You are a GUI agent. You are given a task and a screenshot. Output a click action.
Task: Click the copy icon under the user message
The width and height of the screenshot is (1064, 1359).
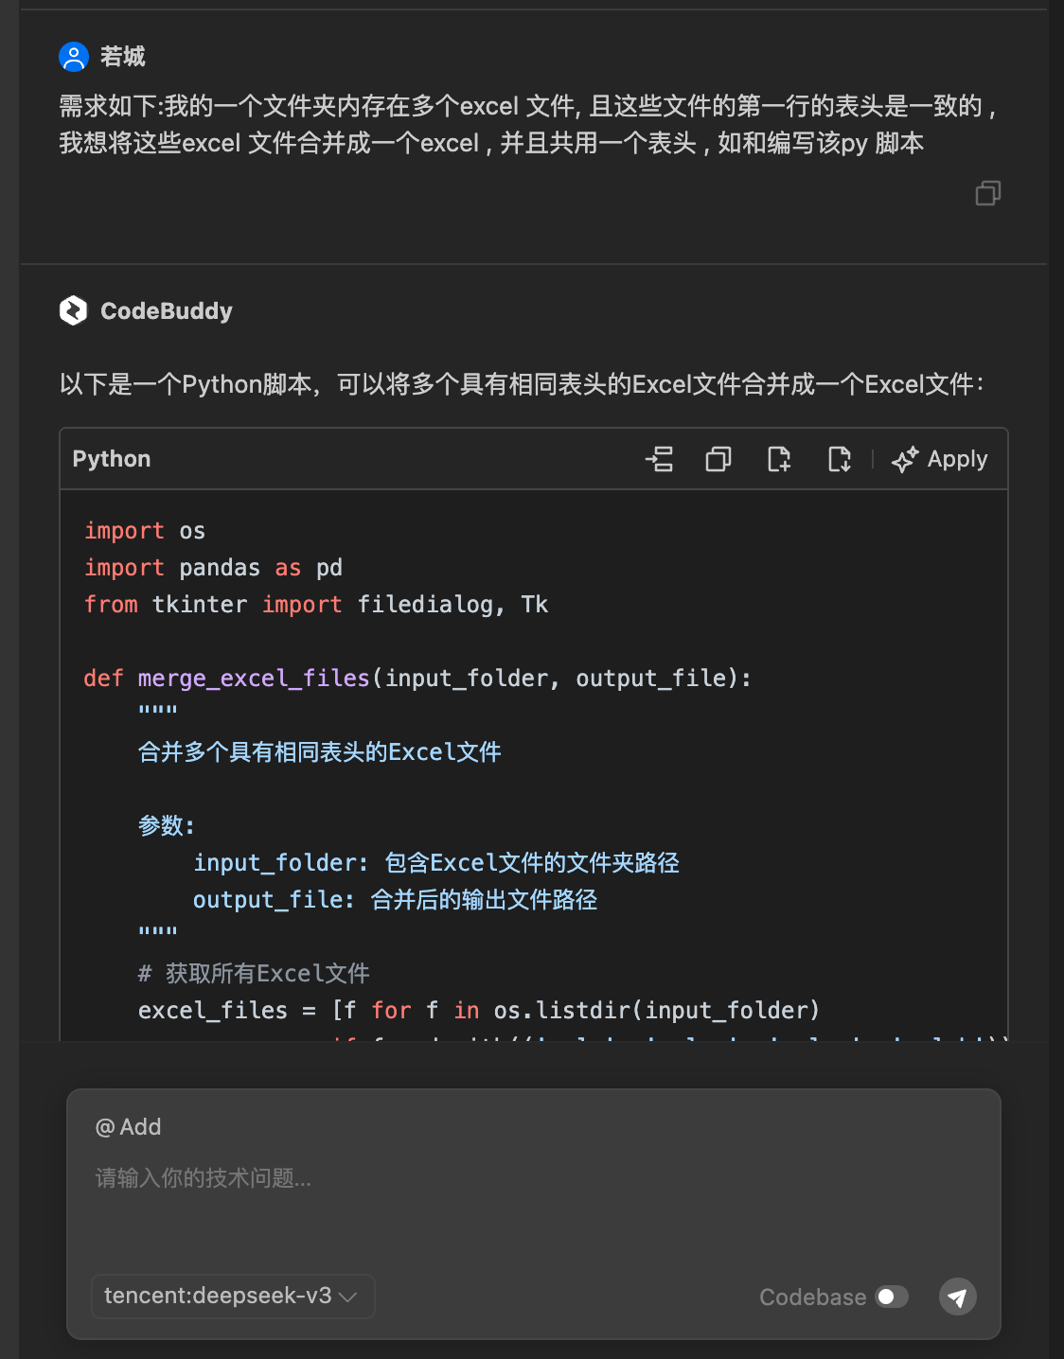click(x=988, y=194)
